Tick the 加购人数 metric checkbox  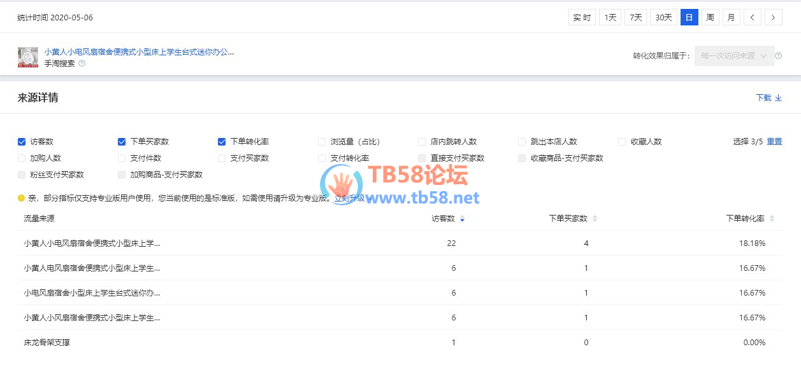click(22, 158)
